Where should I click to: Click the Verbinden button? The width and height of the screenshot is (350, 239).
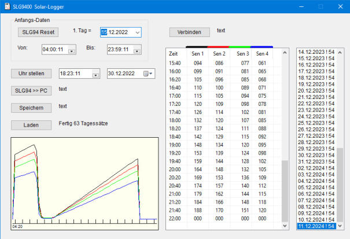coord(189,32)
